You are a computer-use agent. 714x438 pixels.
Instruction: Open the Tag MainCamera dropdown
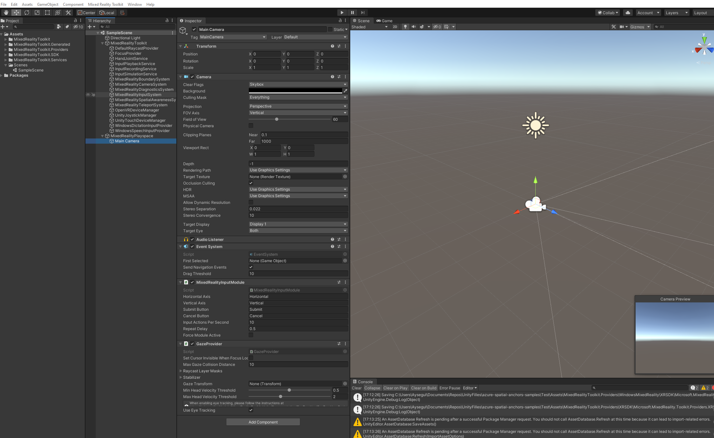coord(233,37)
